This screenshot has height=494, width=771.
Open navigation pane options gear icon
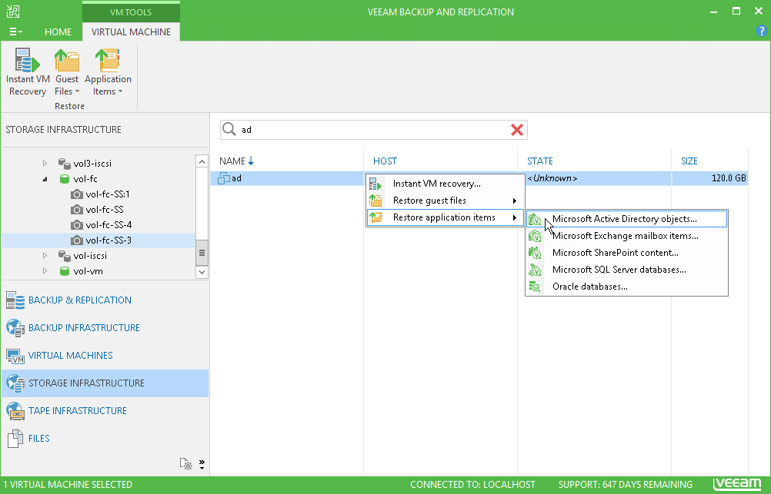point(186,463)
